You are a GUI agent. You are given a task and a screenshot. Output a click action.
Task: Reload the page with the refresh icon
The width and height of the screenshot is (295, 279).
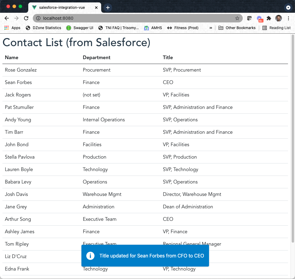pyautogui.click(x=26, y=18)
